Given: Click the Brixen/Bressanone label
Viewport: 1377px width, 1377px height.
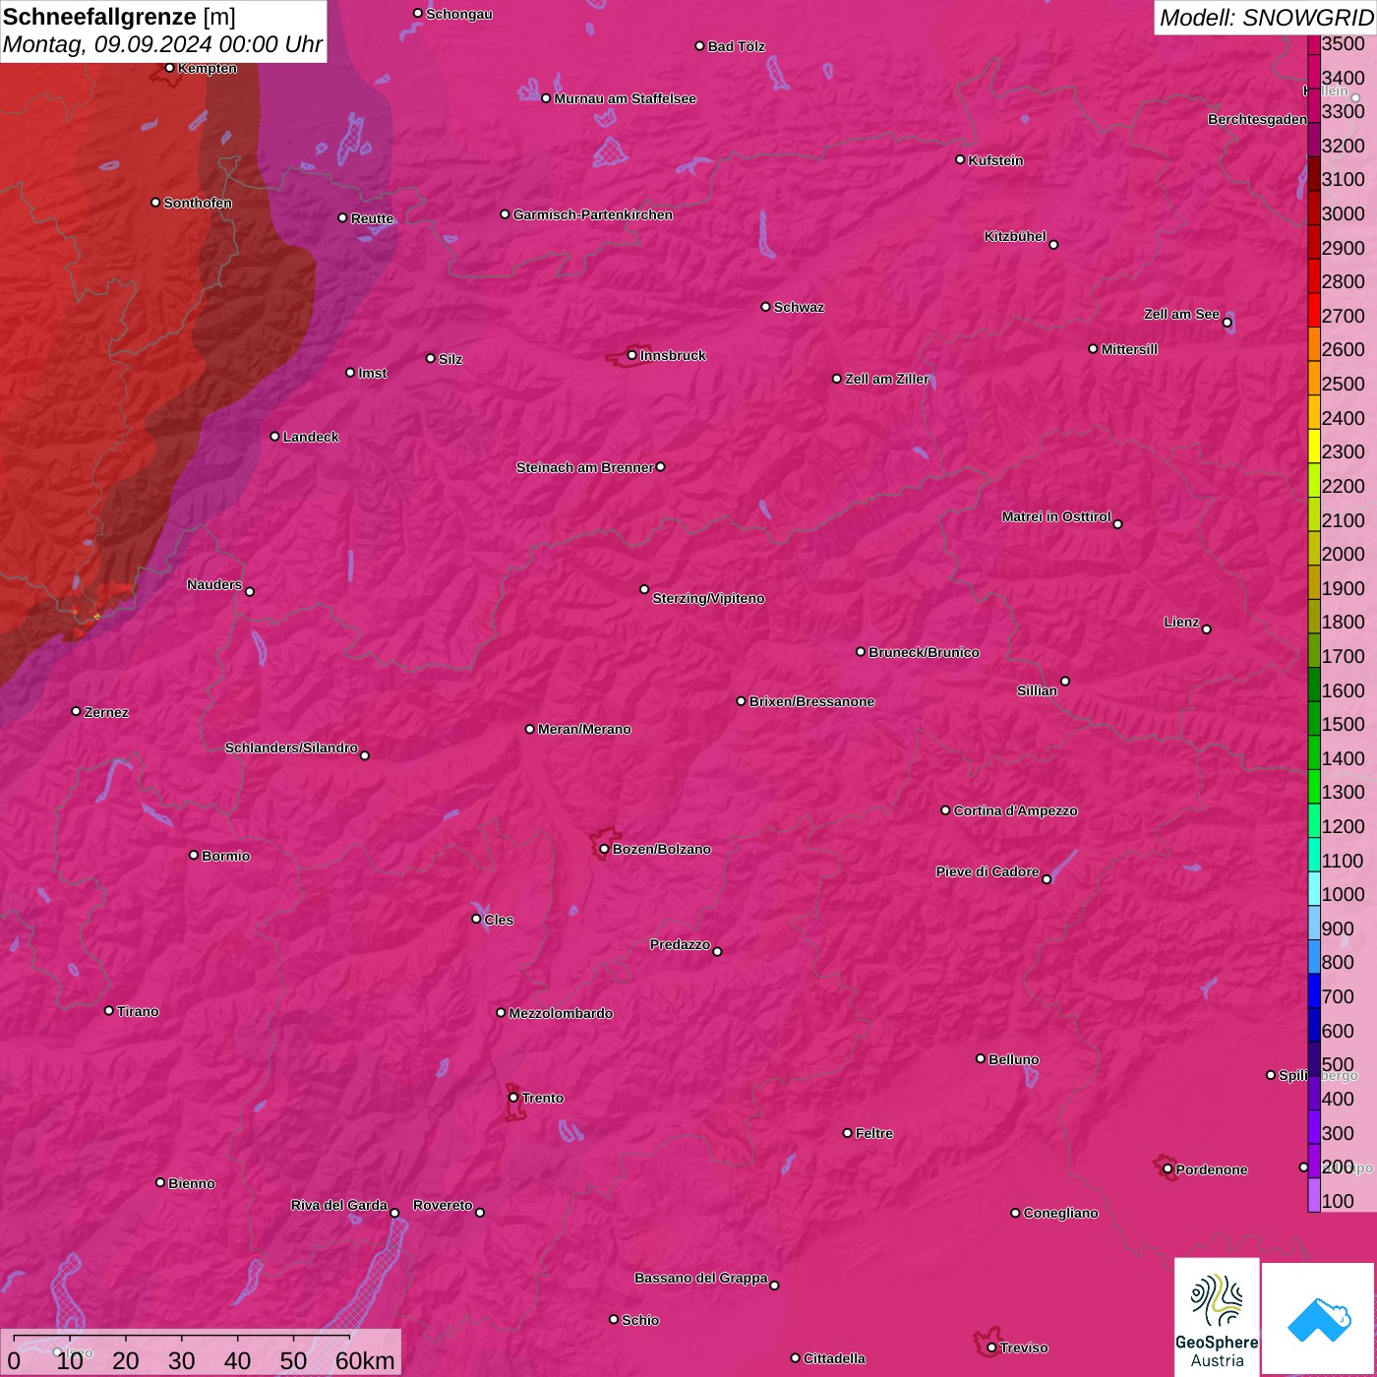Looking at the screenshot, I should [x=811, y=701].
